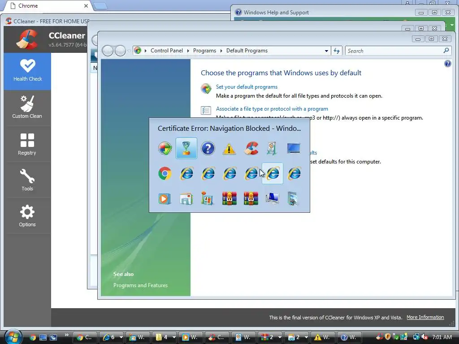Open More Information link in CCleaner
This screenshot has width=459, height=344.
(x=425, y=317)
